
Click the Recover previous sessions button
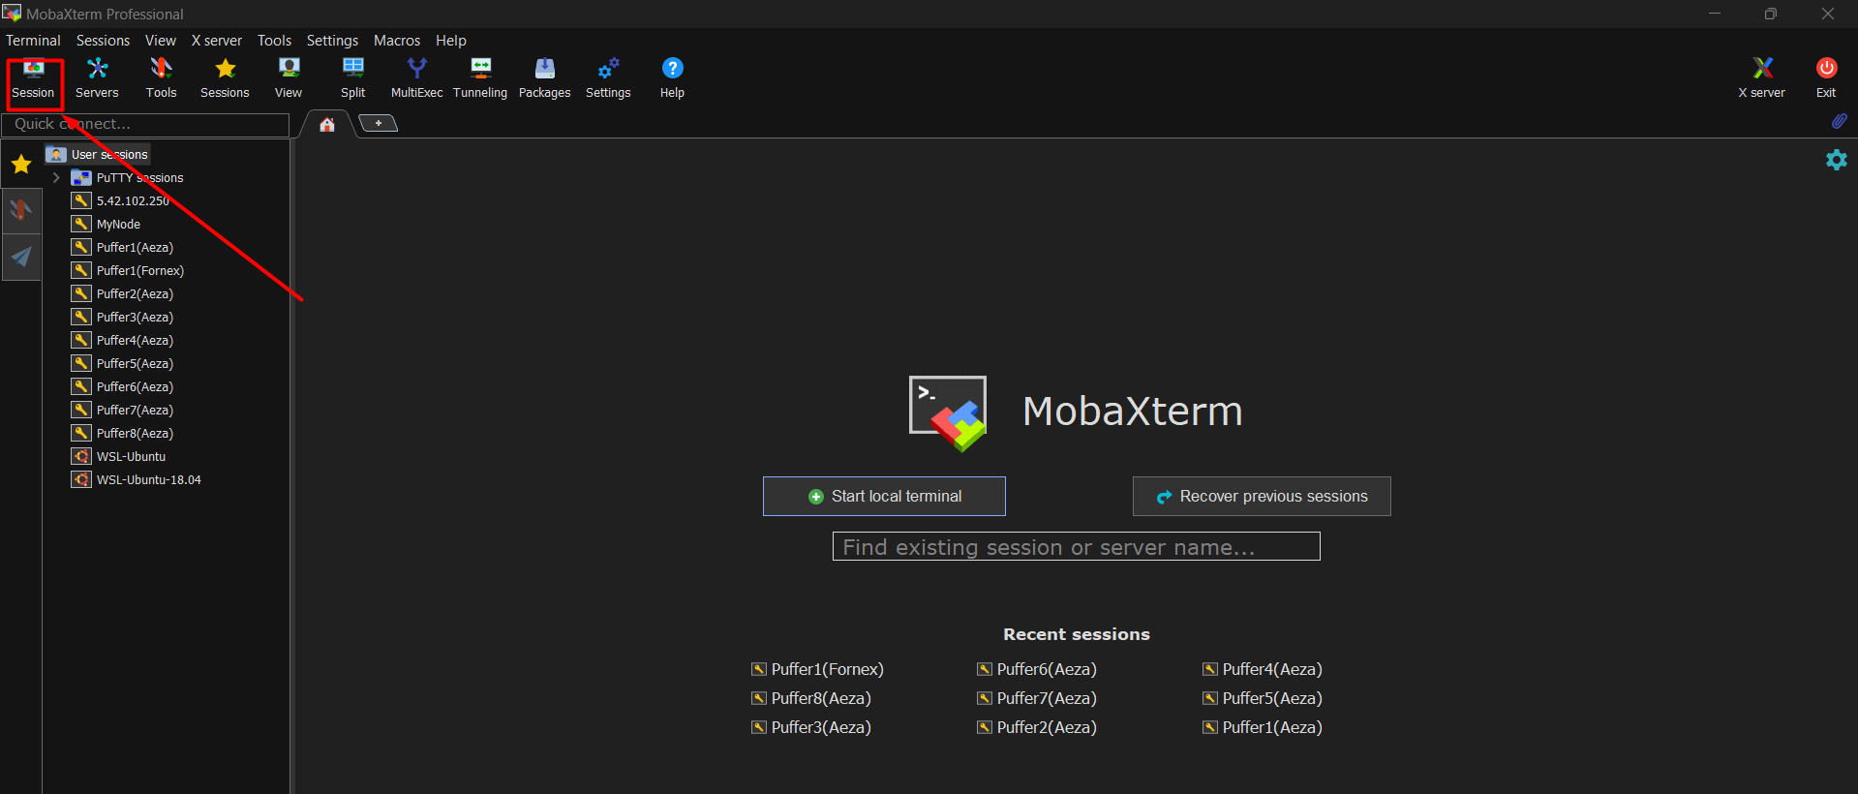point(1262,496)
